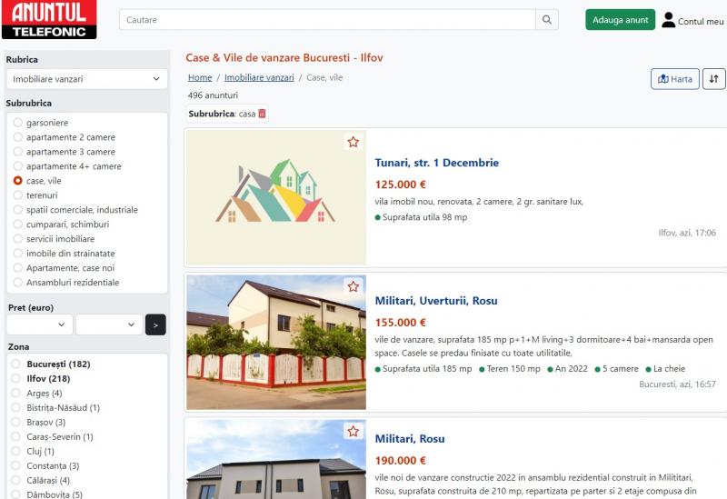
Task: Select Argeș (4) zone option
Action: [15, 394]
